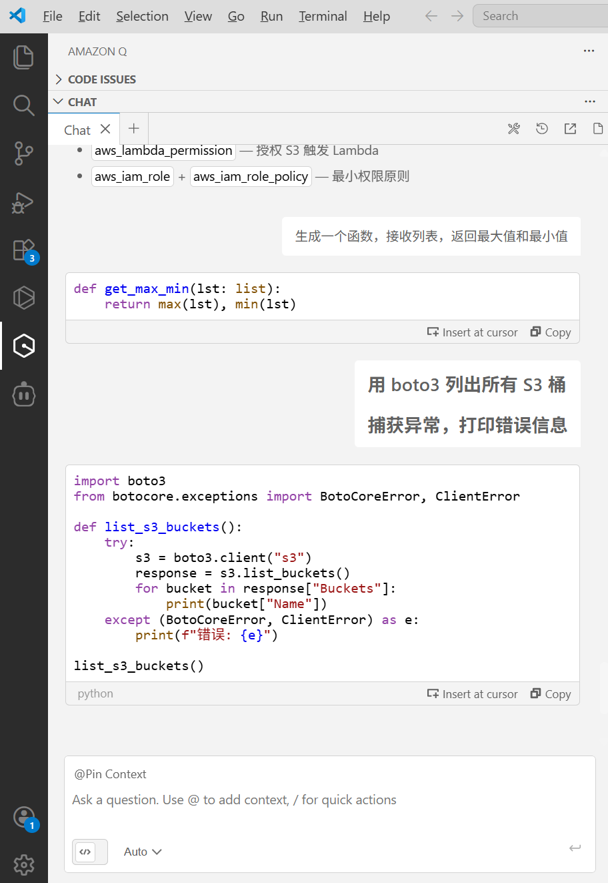Click the VS Code logo icon
The height and width of the screenshot is (883, 608).
(17, 15)
